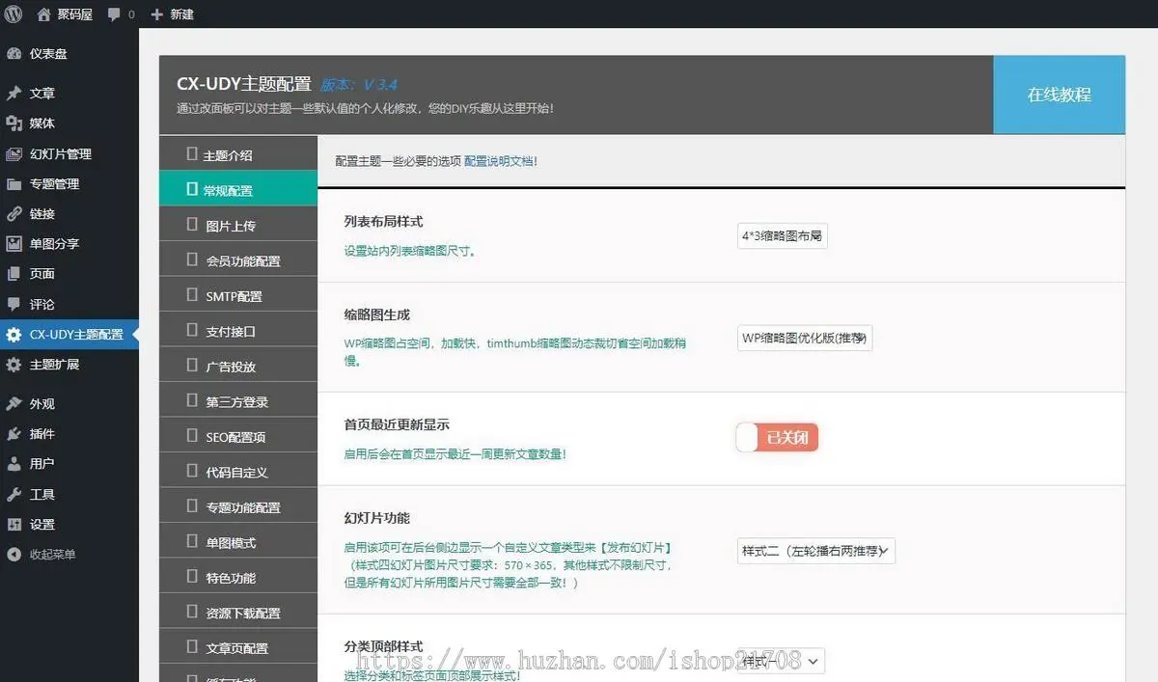
Task: Switch to the 会员功能配置 tab
Action: tap(238, 260)
